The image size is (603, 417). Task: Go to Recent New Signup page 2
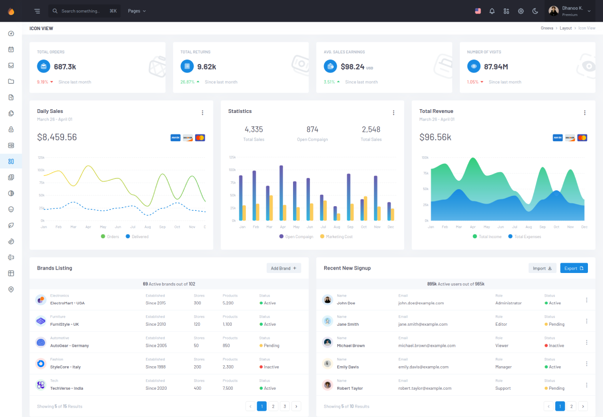(x=571, y=406)
